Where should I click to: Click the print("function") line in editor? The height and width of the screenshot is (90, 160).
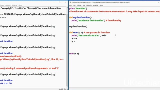(78, 8)
